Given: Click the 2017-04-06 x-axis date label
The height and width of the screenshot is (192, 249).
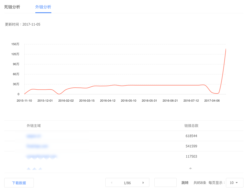Looking at the screenshot, I should [x=212, y=101].
